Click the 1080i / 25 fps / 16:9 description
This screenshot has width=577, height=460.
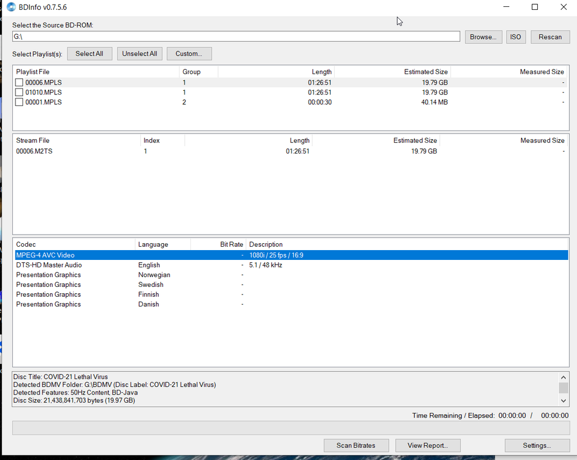point(276,255)
